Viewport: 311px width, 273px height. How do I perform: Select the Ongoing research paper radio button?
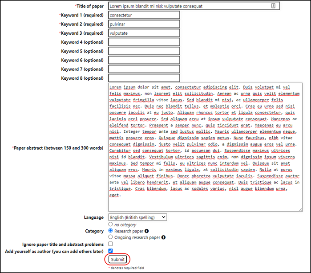[110, 237]
